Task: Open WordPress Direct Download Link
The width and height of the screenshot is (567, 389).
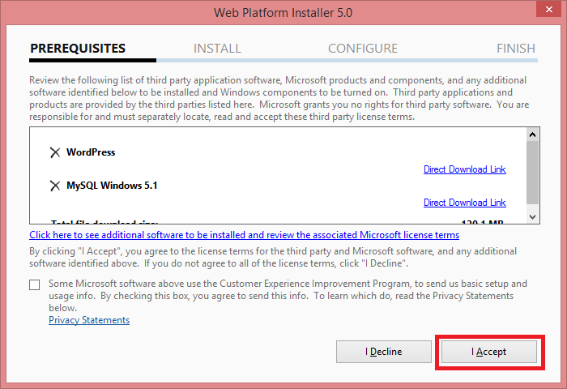Action: click(465, 169)
